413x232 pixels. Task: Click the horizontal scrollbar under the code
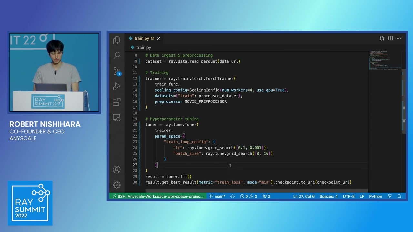[x=257, y=191]
